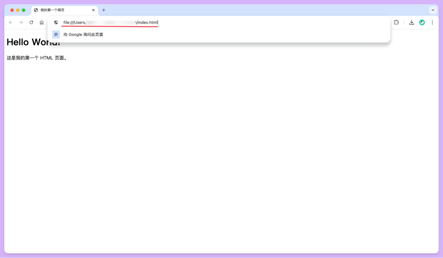Open Chrome's three-dot menu
The image size is (443, 258).
(432, 22)
